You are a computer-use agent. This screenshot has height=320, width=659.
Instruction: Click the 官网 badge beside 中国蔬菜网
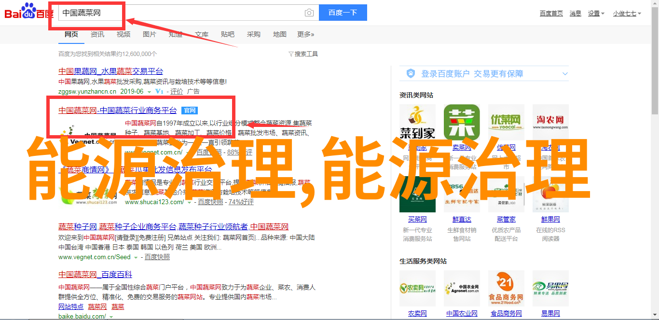click(x=189, y=111)
